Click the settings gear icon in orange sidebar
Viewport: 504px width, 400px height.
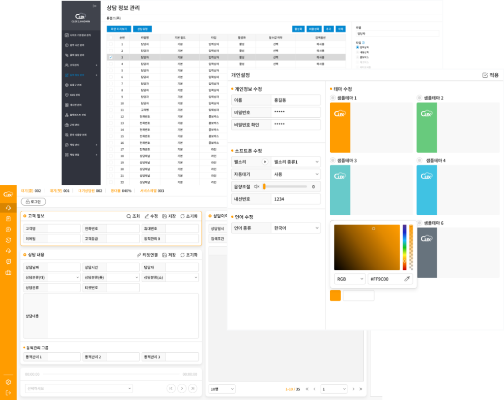coord(8,382)
